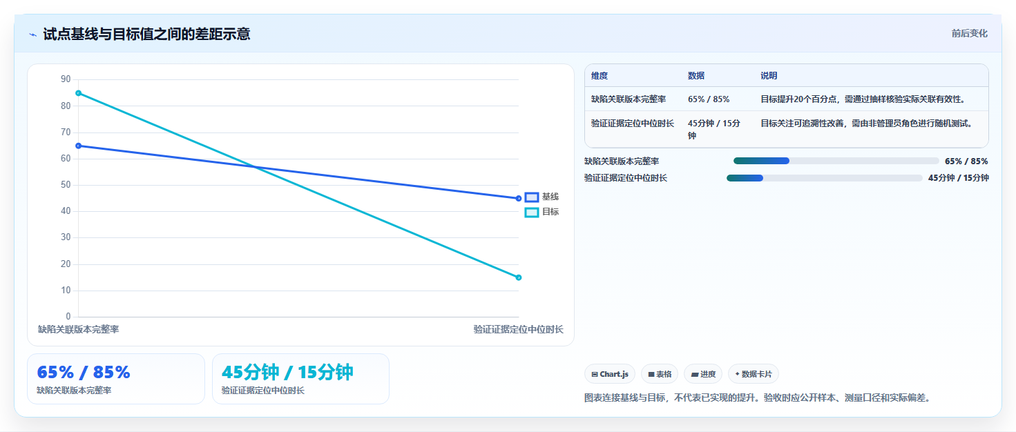The image size is (1016, 432).
Task: Click the 验证证据定位中位时长 progress bar
Action: pyautogui.click(x=824, y=178)
